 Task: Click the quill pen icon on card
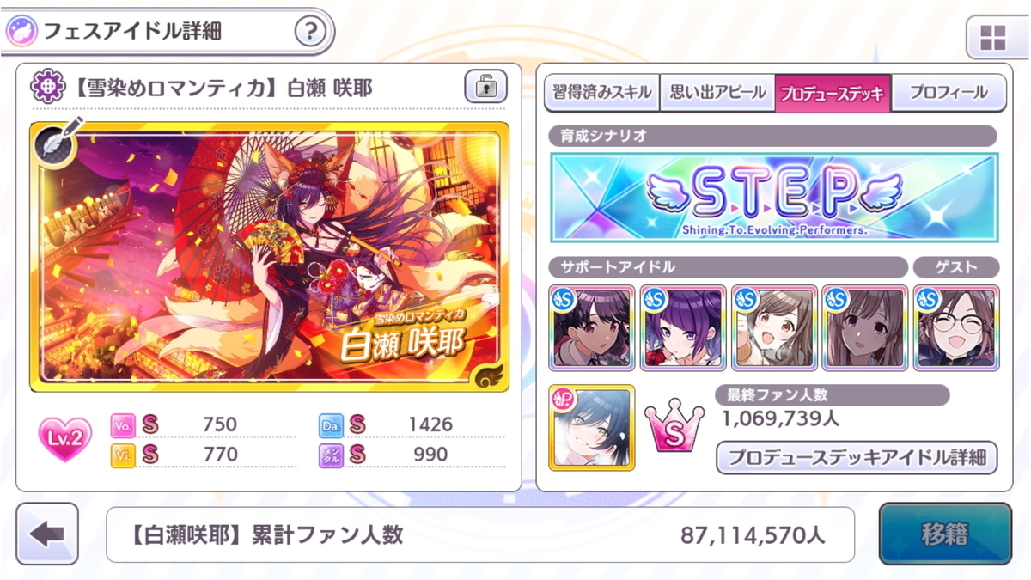coord(58,141)
